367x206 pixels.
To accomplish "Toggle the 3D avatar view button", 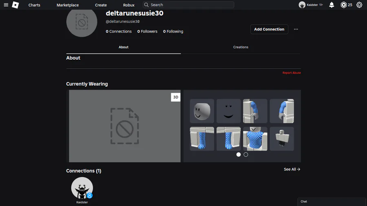I will [x=175, y=97].
